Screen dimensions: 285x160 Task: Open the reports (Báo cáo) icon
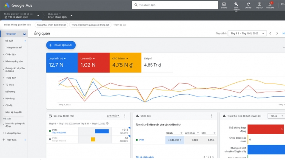224,4
